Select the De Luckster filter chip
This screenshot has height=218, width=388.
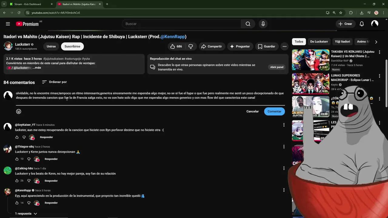click(x=319, y=42)
